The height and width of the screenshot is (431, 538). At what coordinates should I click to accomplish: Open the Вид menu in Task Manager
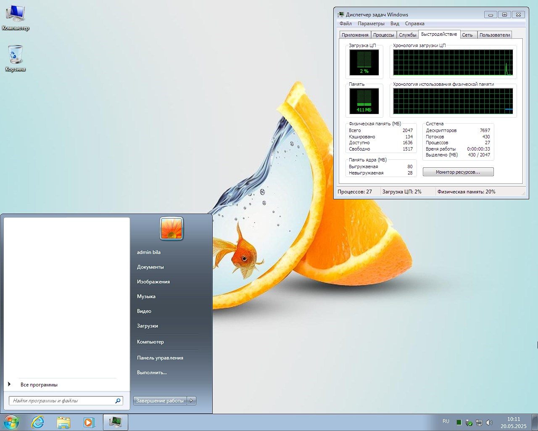click(x=395, y=24)
